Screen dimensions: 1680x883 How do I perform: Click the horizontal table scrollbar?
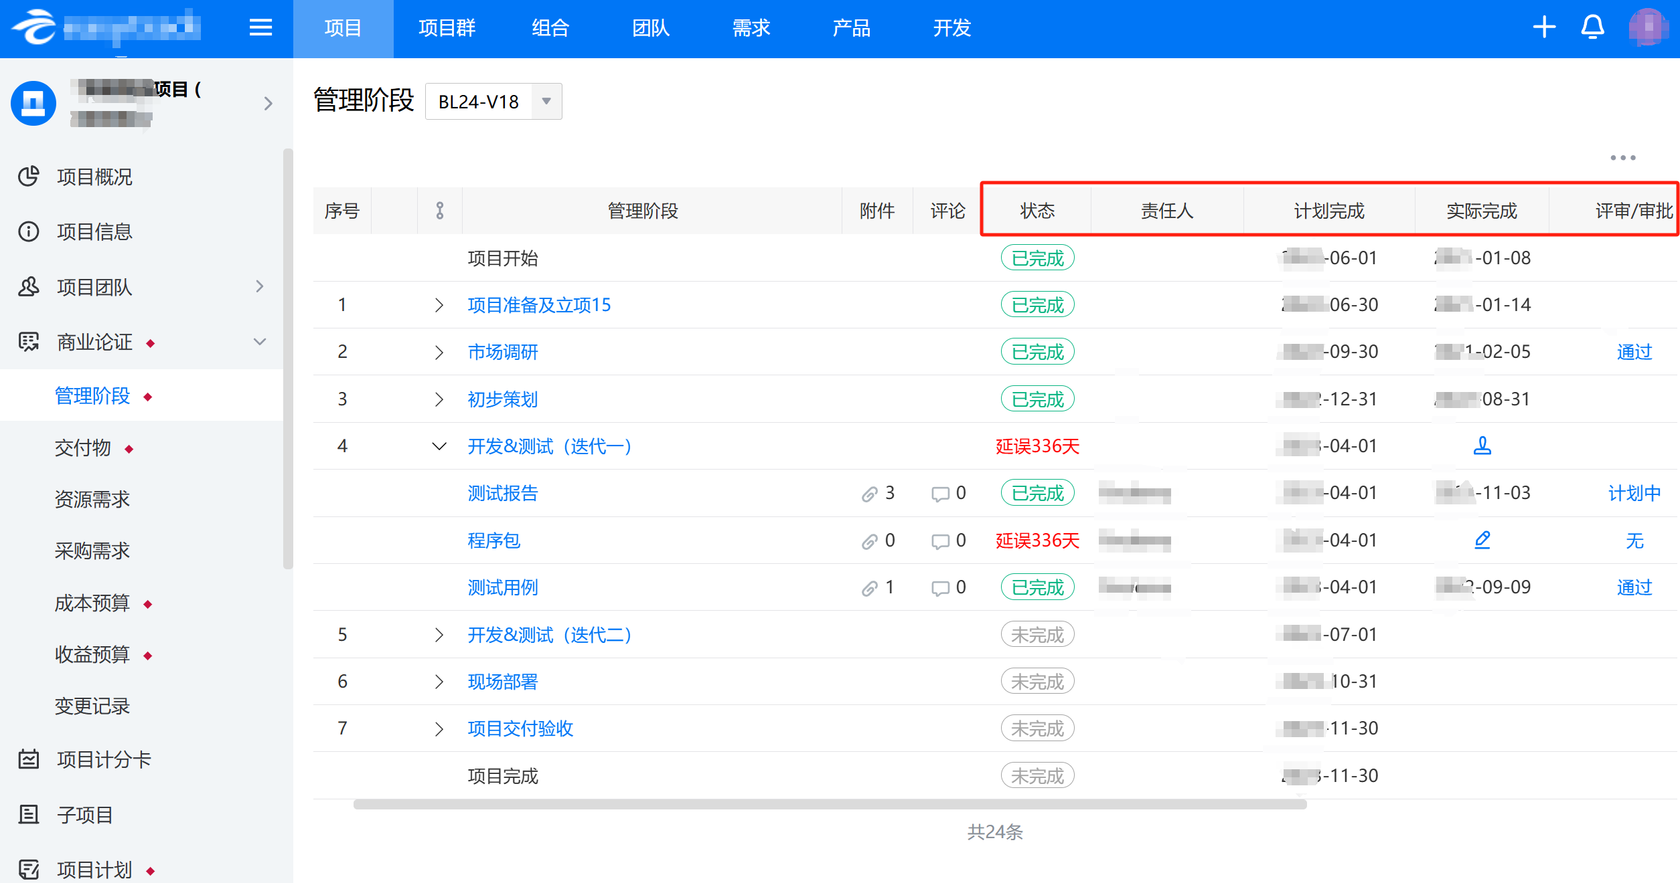(830, 804)
